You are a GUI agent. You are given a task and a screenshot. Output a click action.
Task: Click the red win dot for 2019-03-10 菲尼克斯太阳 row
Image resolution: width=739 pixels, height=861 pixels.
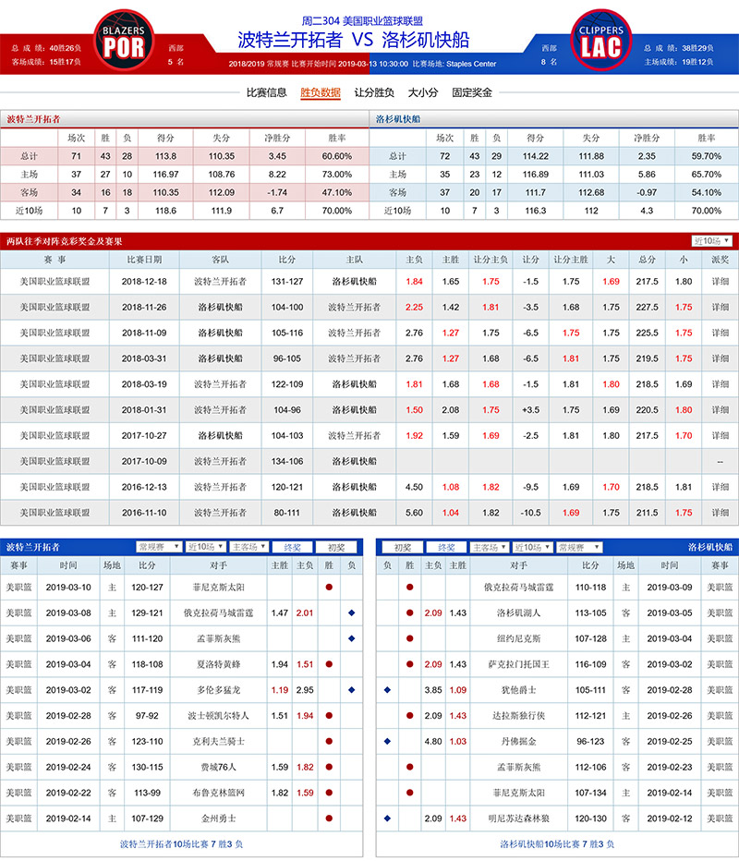tap(329, 587)
